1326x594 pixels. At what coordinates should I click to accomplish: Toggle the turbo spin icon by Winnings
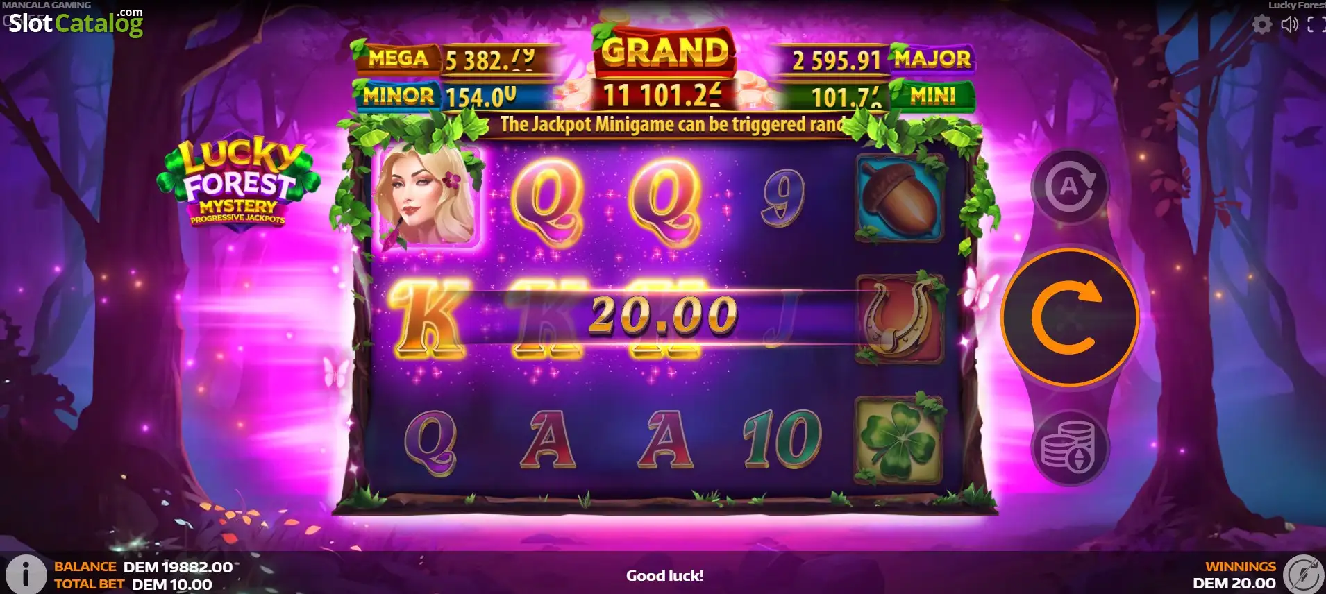(1303, 574)
